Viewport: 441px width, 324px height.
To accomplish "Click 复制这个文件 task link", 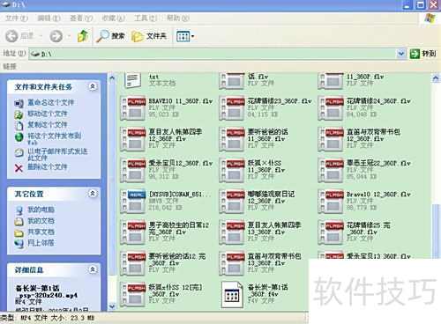I will [x=48, y=125].
